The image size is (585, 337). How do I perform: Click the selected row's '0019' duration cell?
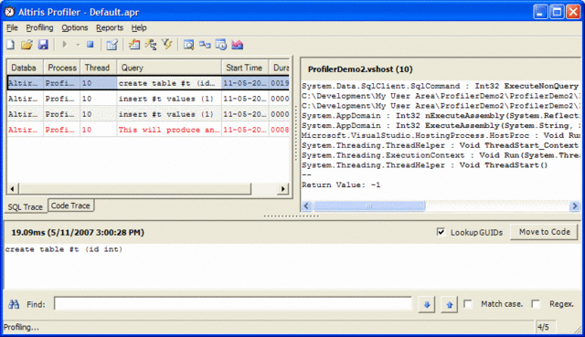[280, 83]
